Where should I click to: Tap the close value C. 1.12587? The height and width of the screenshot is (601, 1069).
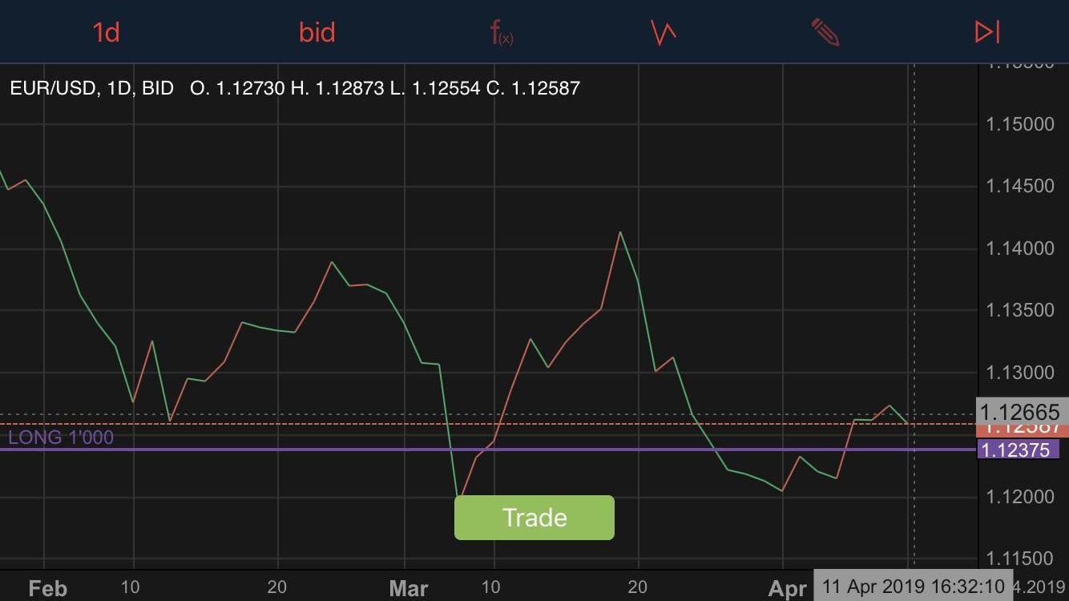tap(533, 88)
